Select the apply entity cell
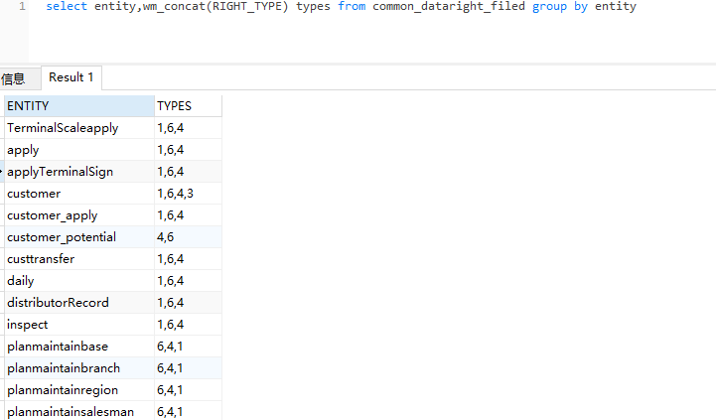 tap(79, 150)
